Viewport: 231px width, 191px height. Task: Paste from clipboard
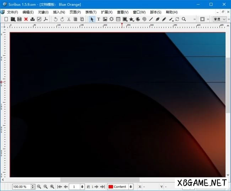pos(82,19)
